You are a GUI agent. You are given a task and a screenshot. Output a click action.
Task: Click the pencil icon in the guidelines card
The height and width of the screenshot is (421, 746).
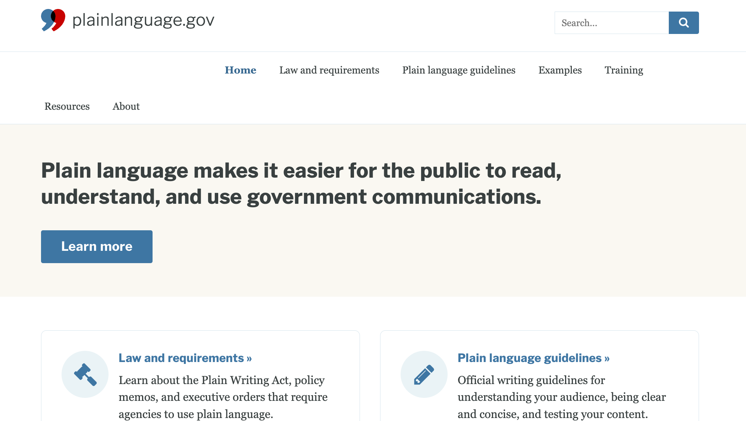point(424,374)
